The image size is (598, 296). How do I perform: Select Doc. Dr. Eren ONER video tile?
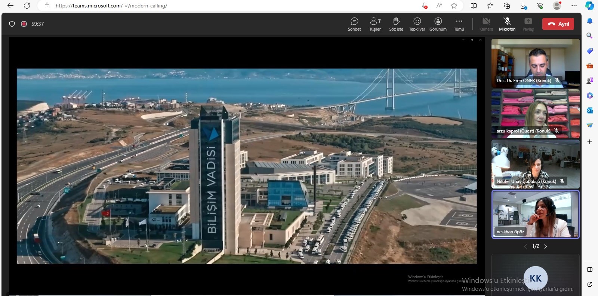[x=535, y=63]
